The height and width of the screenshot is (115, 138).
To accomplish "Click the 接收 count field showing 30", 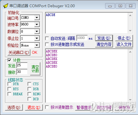I will (x=22, y=72).
